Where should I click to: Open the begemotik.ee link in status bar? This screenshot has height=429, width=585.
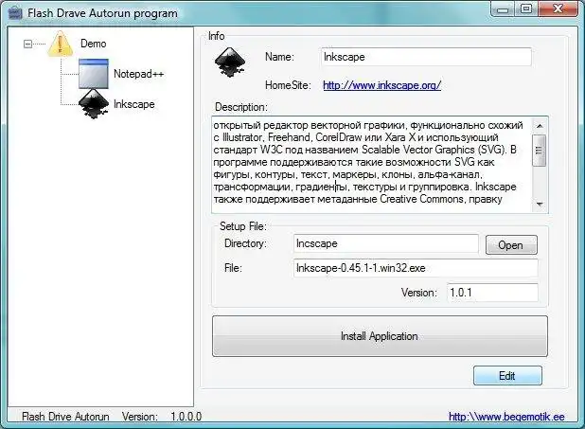pyautogui.click(x=506, y=417)
